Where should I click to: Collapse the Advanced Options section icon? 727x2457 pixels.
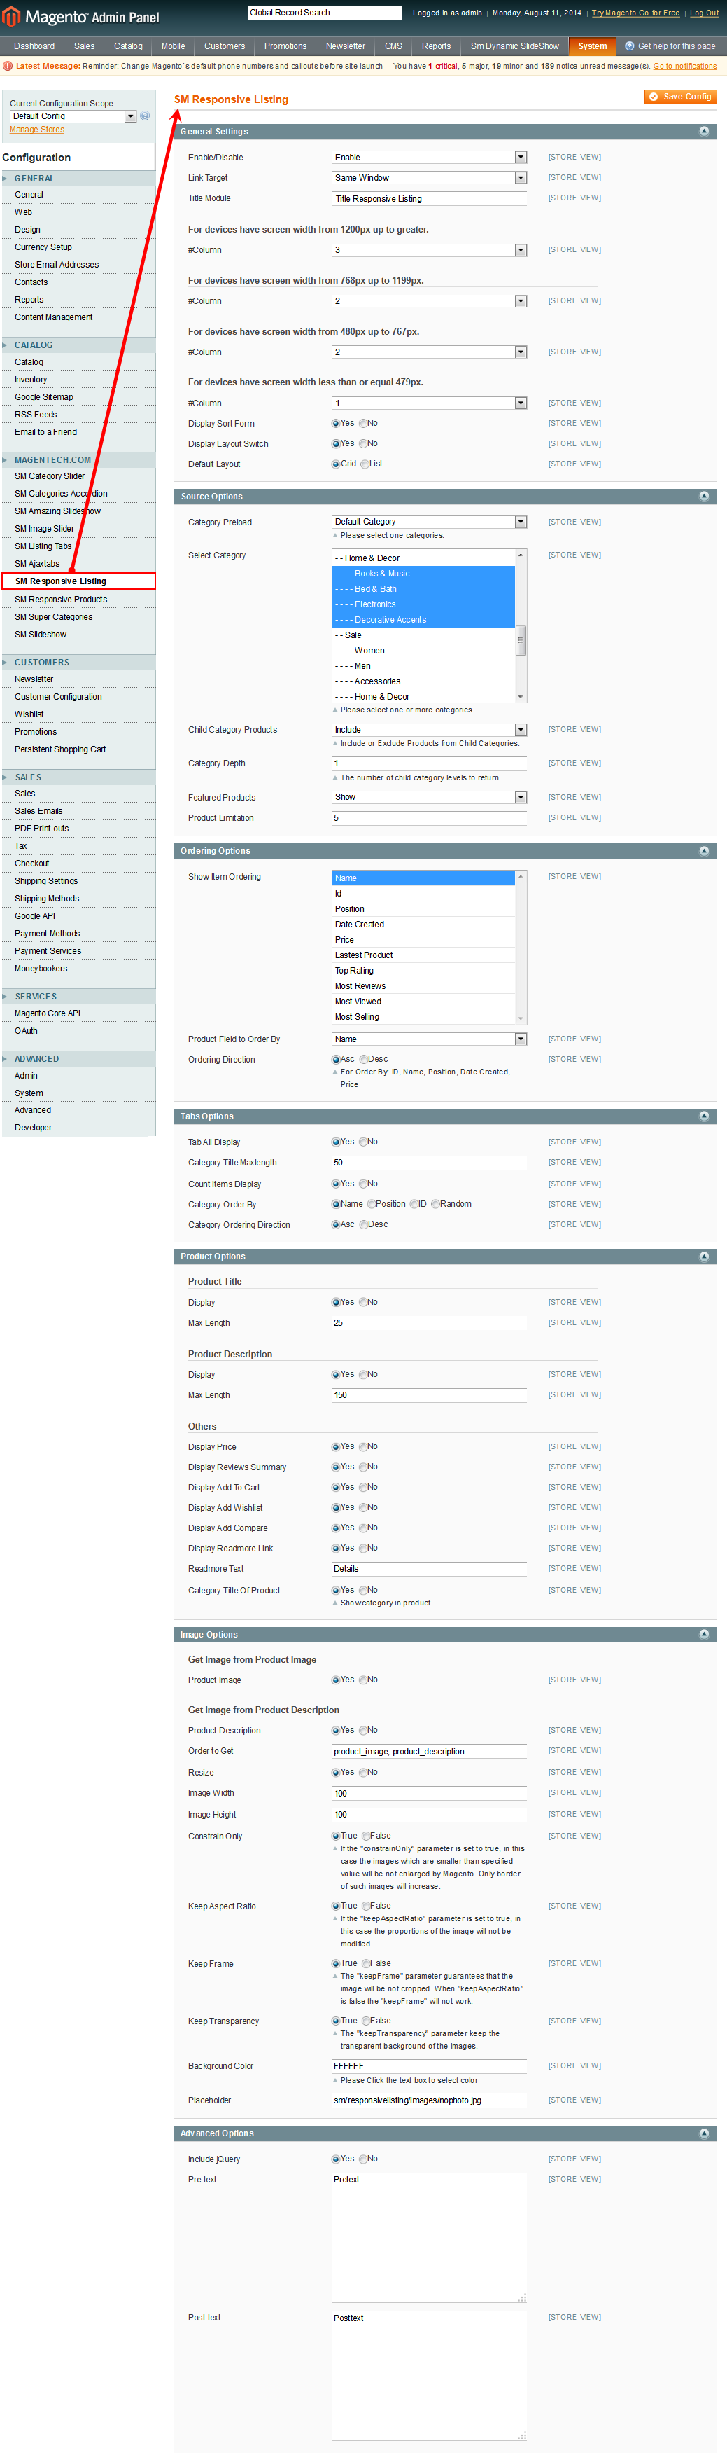click(x=704, y=2133)
